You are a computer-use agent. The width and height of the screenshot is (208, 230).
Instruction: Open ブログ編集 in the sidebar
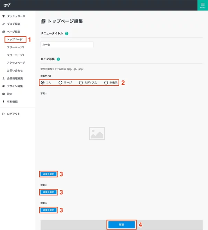(14, 24)
